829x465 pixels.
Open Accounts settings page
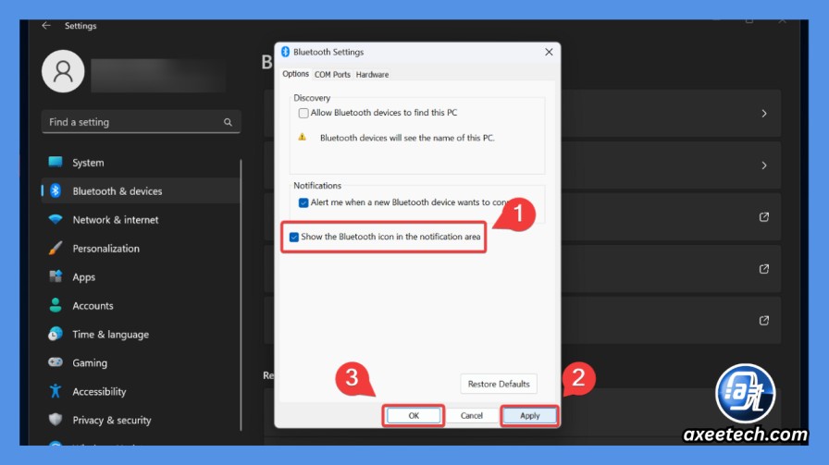pyautogui.click(x=141, y=305)
